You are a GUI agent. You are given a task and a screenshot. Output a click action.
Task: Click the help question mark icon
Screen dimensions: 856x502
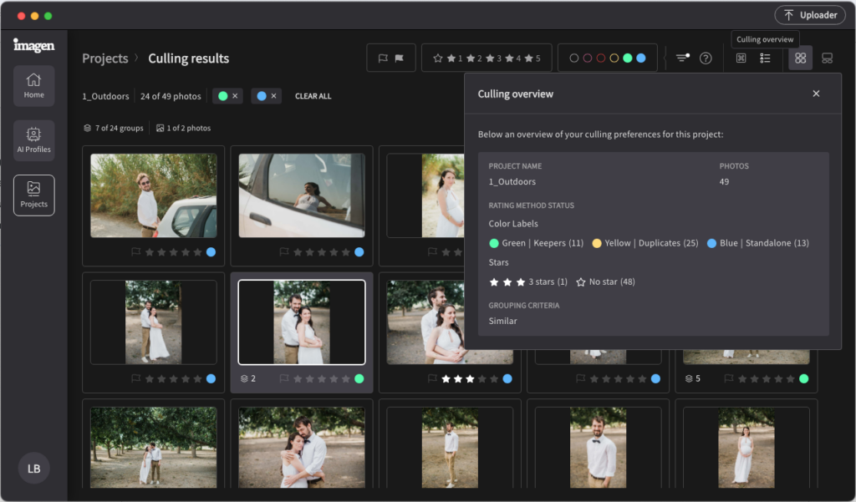click(x=706, y=58)
